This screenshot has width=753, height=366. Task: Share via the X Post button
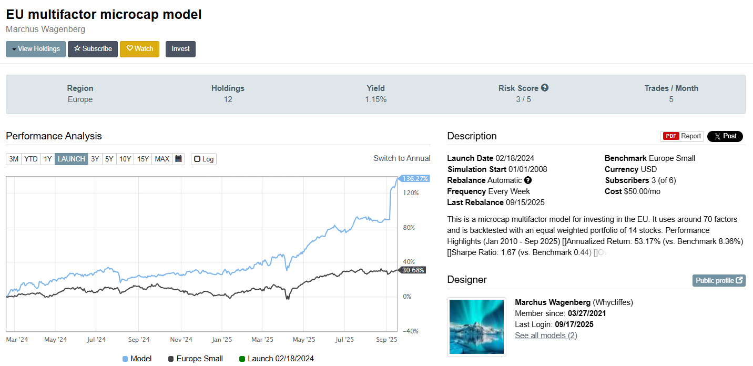click(725, 136)
